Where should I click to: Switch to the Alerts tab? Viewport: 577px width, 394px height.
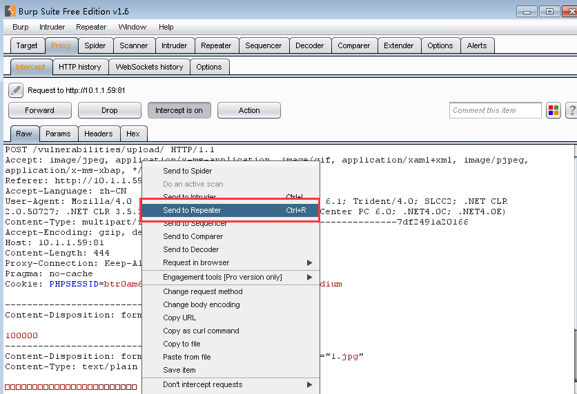[x=477, y=45]
